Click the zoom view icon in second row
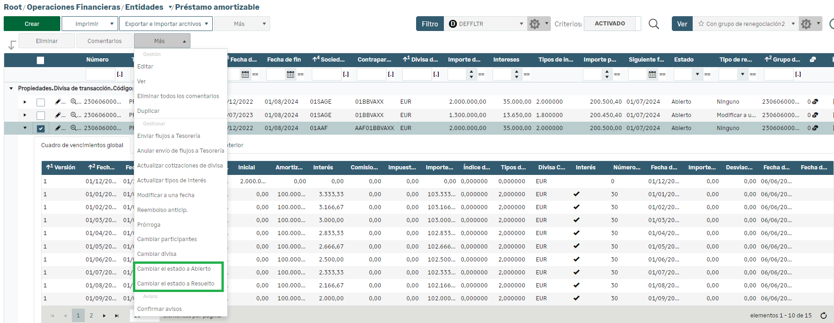The image size is (834, 323). 74,115
